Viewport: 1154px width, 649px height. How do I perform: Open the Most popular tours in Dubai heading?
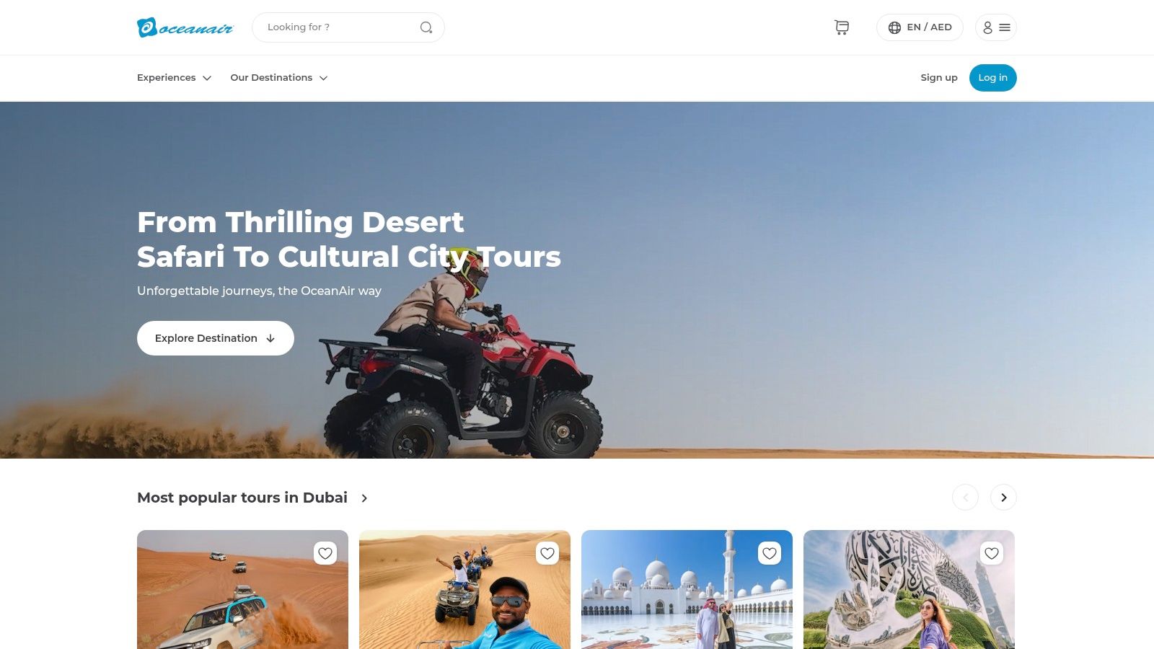coord(242,498)
